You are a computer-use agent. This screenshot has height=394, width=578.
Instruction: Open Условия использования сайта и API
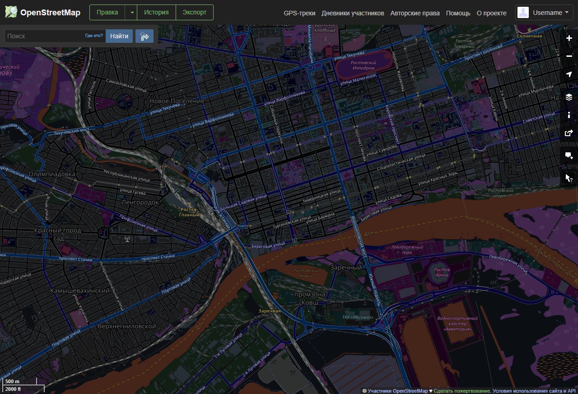[535, 391]
